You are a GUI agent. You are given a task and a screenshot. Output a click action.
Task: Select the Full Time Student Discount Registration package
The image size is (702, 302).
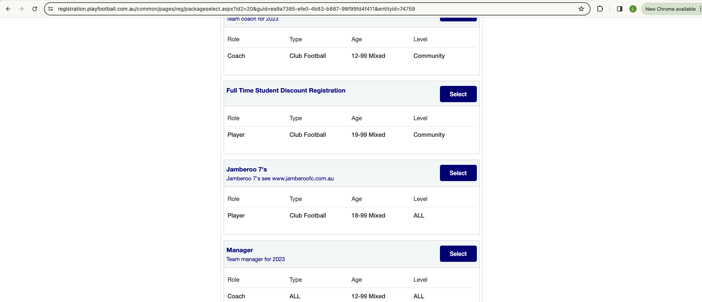[458, 94]
